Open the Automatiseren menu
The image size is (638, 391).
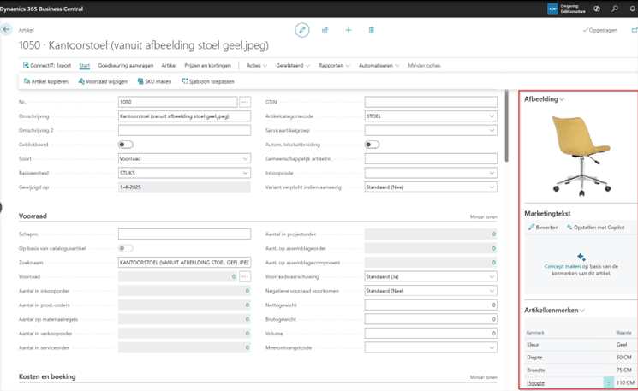(x=379, y=65)
